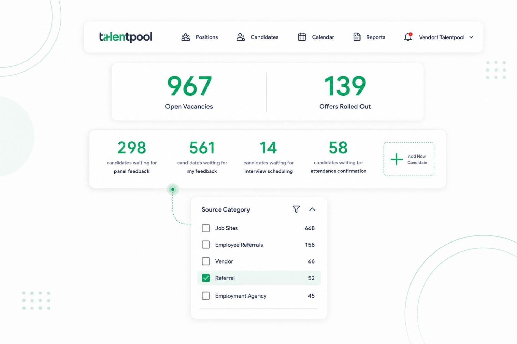Check the Job Sites checkbox

pyautogui.click(x=206, y=228)
